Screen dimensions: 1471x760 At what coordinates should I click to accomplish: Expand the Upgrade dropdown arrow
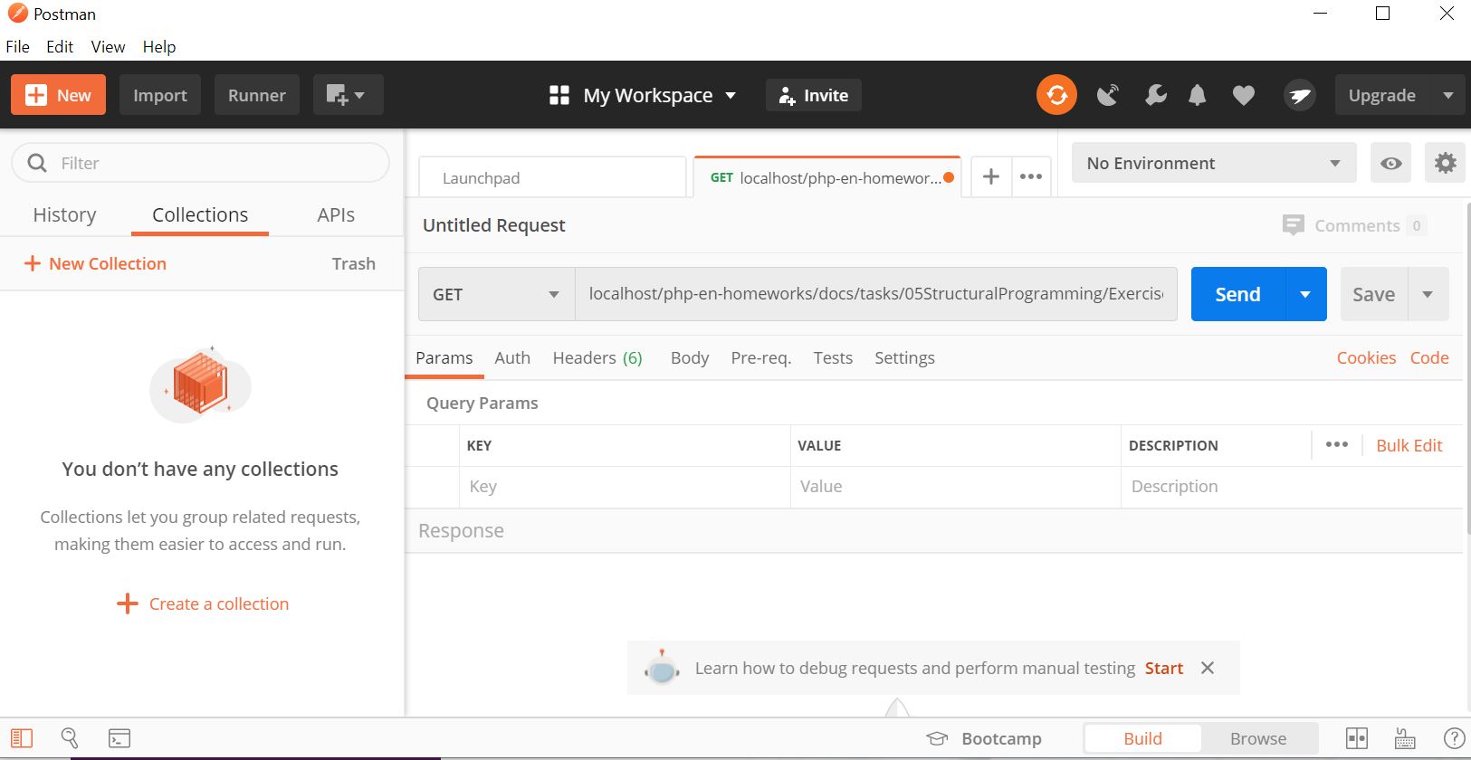(x=1447, y=95)
